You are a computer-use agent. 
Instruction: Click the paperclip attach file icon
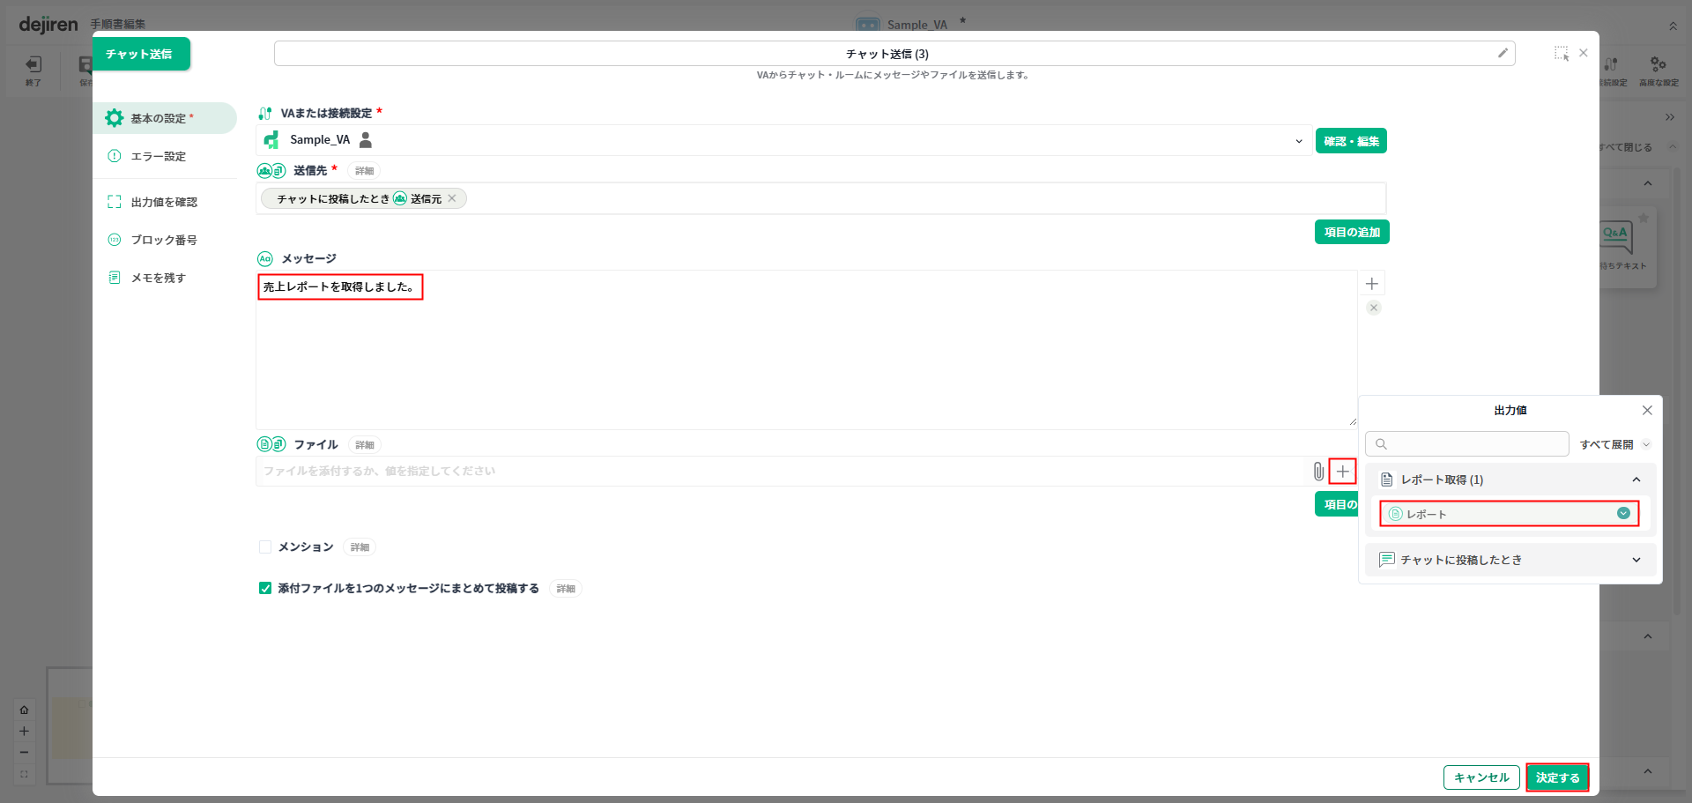(x=1318, y=472)
